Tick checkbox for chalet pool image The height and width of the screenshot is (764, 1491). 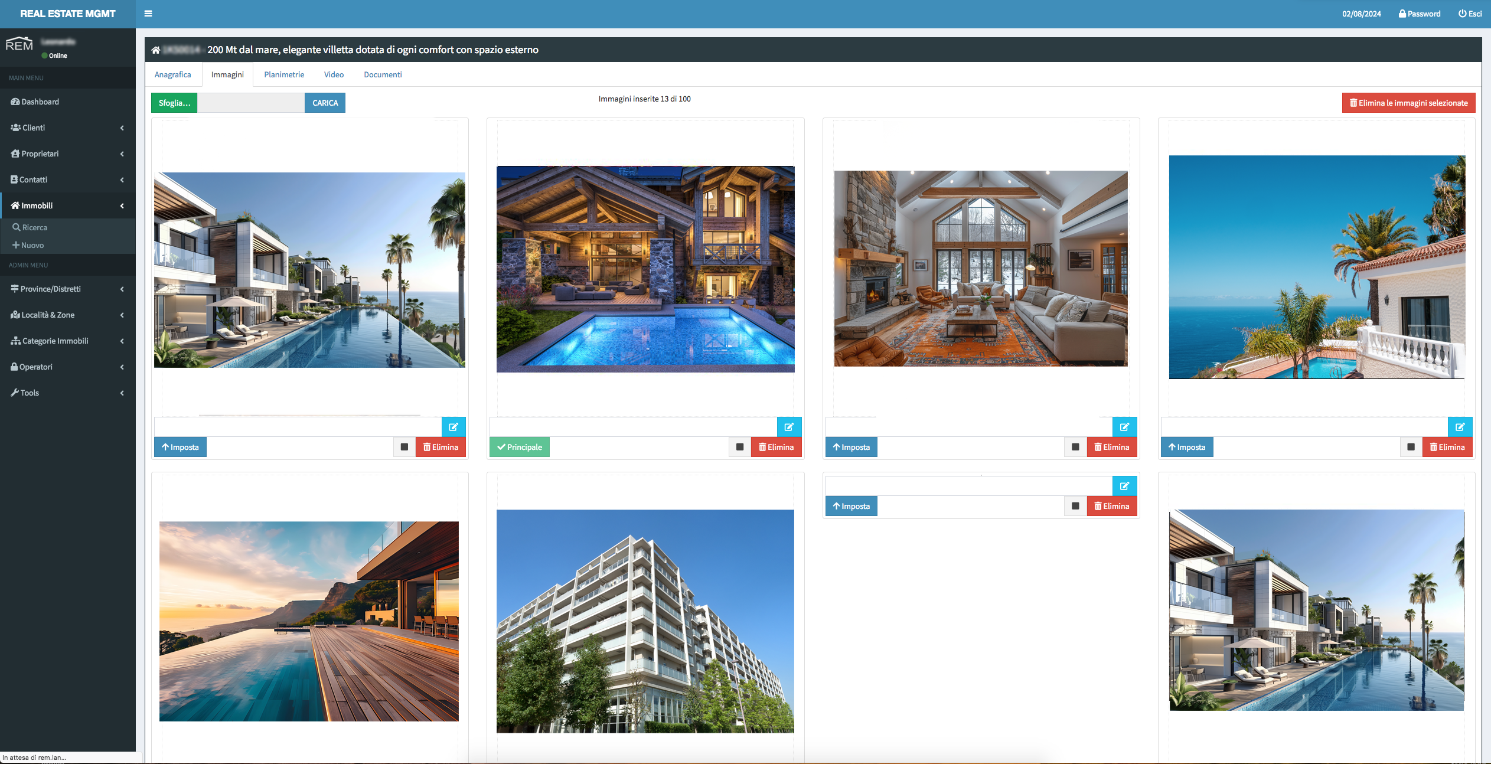[x=740, y=447]
